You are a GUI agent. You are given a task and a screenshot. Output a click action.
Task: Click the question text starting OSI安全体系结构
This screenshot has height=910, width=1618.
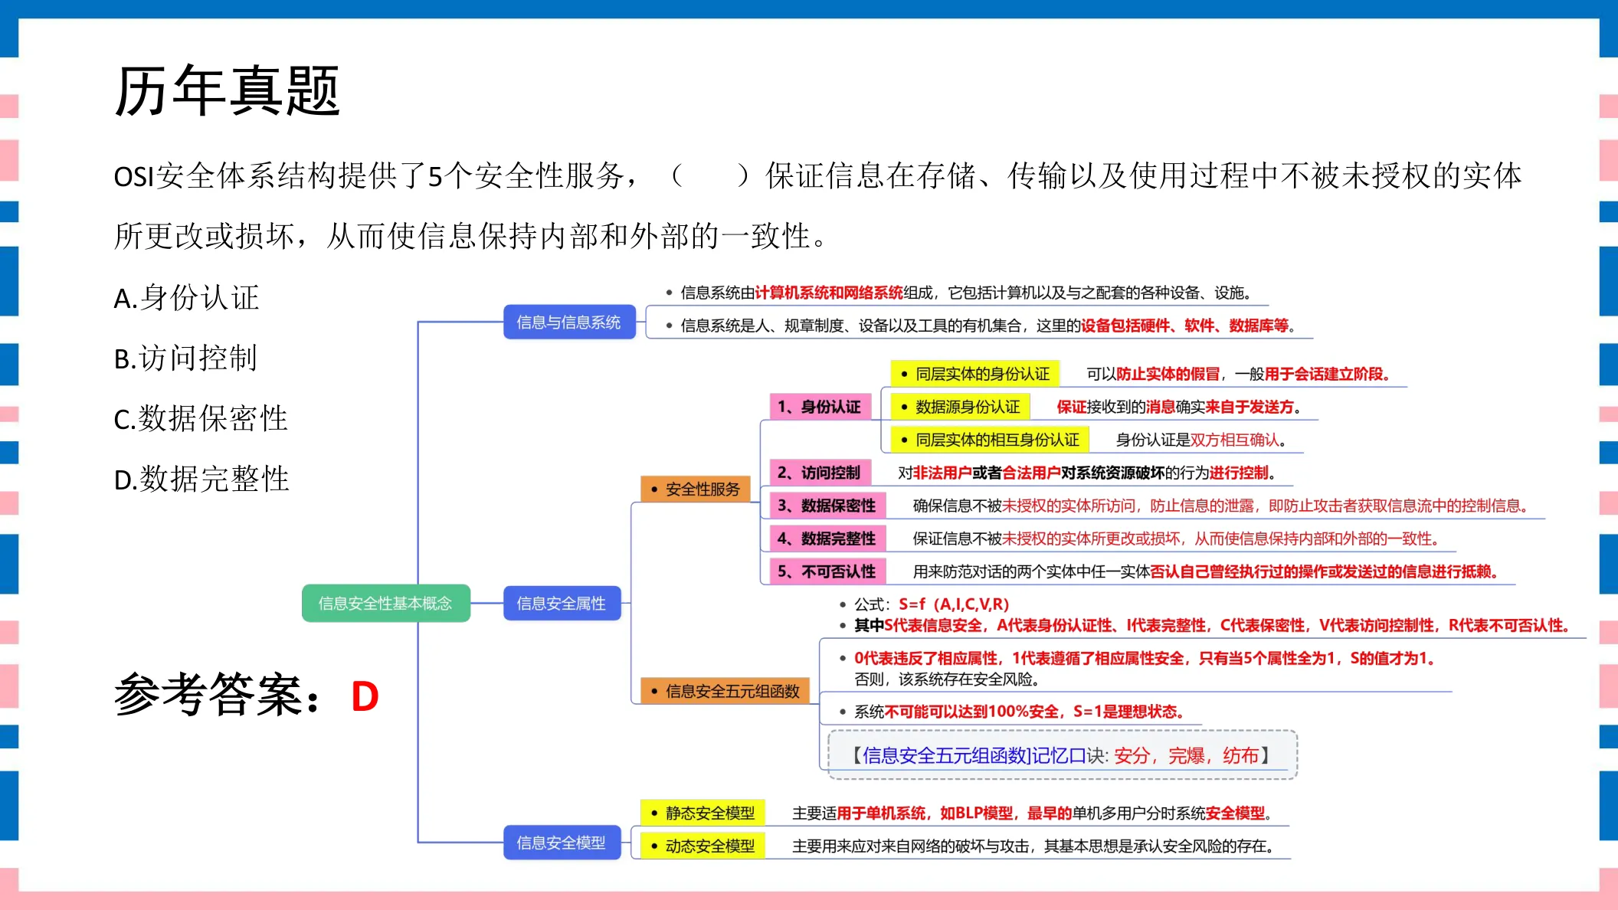coord(817,205)
